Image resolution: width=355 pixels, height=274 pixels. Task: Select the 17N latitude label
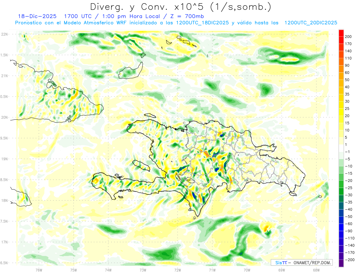click(x=5, y=242)
